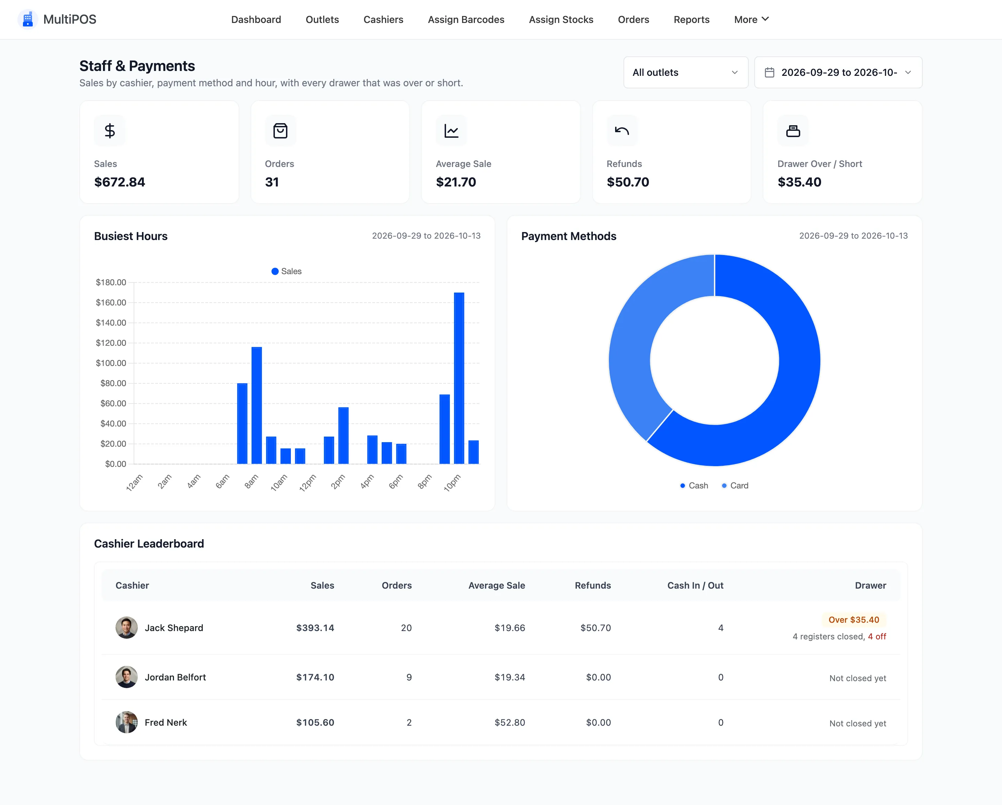This screenshot has width=1002, height=805.
Task: Open the All outlets dropdown
Action: 685,72
